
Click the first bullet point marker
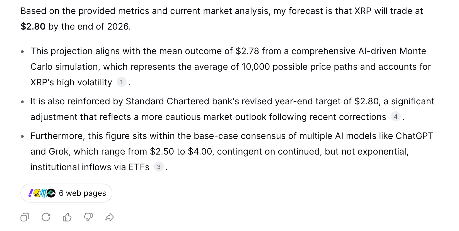[x=23, y=52]
